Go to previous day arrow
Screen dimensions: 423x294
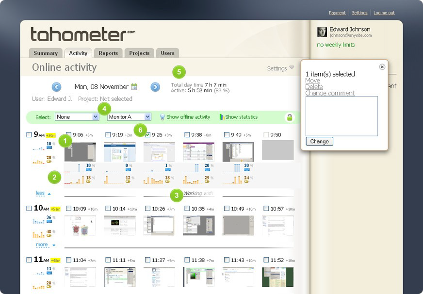[56, 87]
